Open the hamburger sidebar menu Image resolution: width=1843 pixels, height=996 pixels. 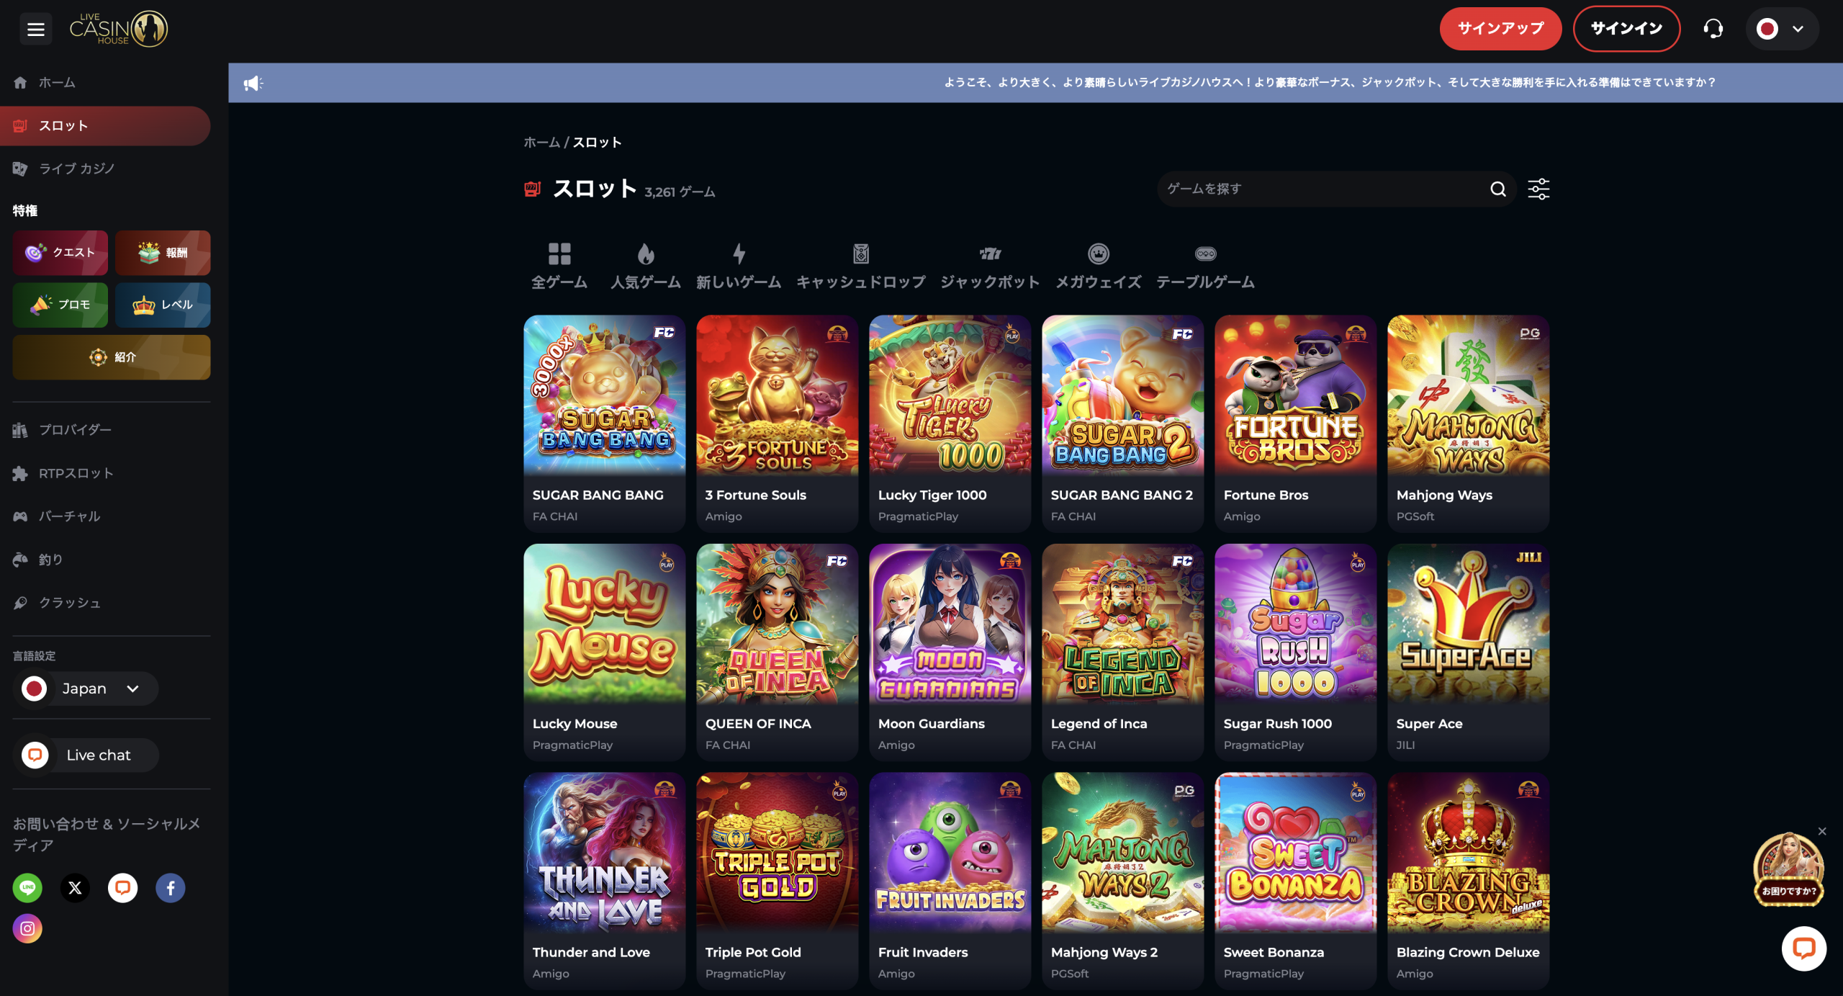(35, 29)
